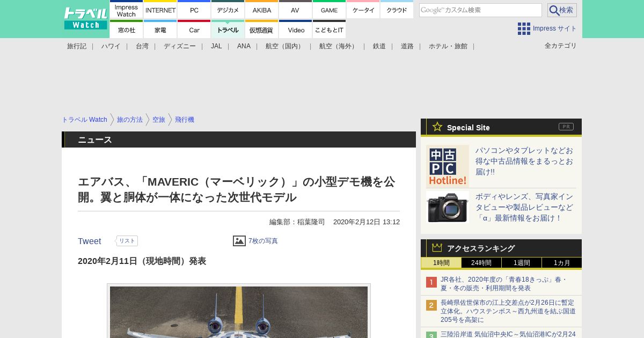The image size is (644, 338).
Task: Open the 鉄道 category menu
Action: (379, 46)
